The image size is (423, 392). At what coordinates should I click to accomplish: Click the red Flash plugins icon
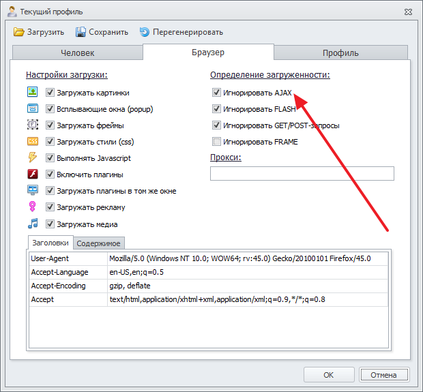33,174
